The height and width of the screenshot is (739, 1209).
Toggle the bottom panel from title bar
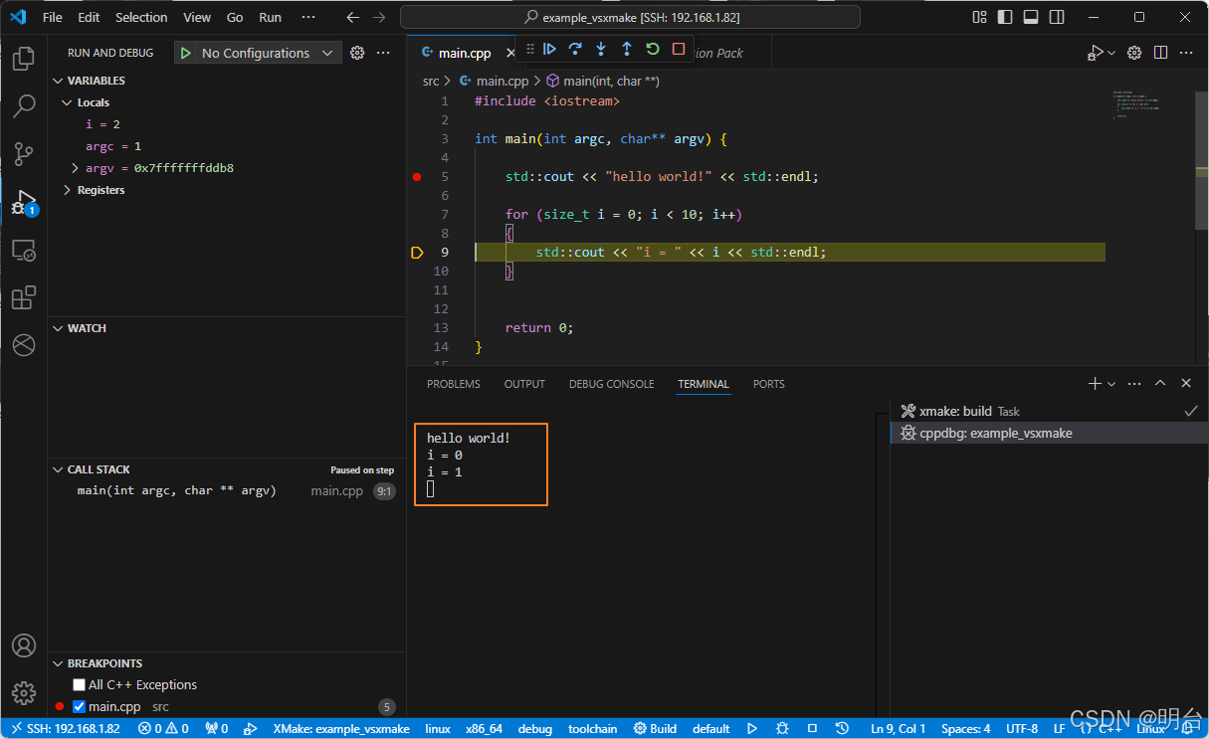tap(1031, 17)
